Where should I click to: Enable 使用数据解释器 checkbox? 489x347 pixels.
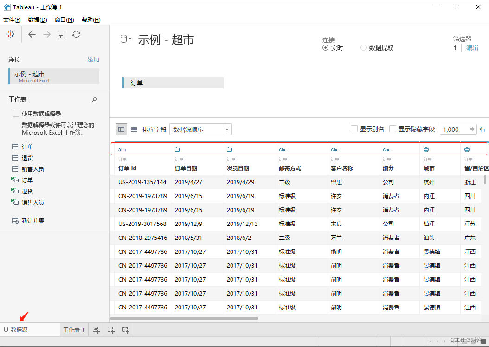(x=16, y=114)
